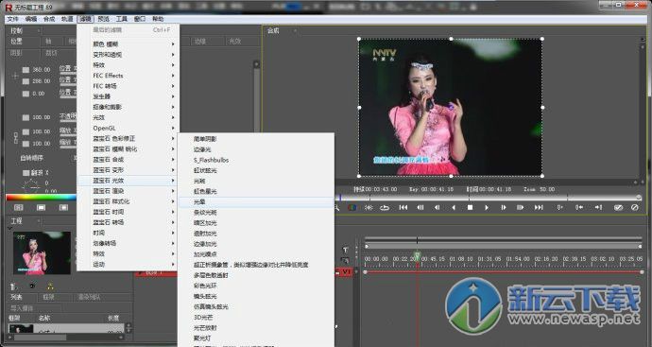The image size is (652, 347).
Task: Open the 文件 menu
Action: pos(13,19)
